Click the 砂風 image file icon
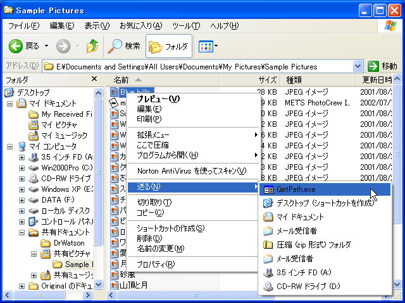 114,275
